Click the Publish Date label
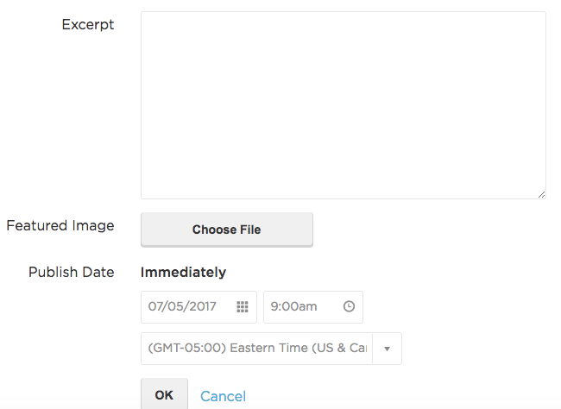The image size is (561, 409). click(71, 273)
